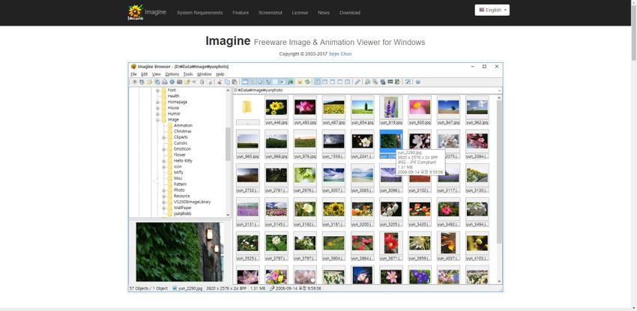The width and height of the screenshot is (637, 311).
Task: Open the English language dropdown
Action: pyautogui.click(x=492, y=10)
